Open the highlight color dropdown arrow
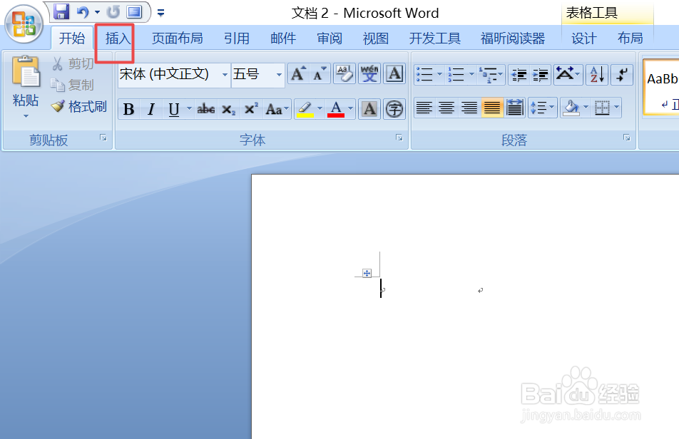Screen dimensions: 679x439 coord(320,108)
